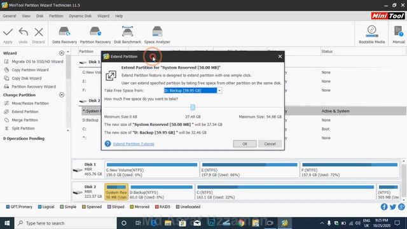Click the free space slider handle
Image resolution: width=407 pixels, height=229 pixels.
coord(193,108)
